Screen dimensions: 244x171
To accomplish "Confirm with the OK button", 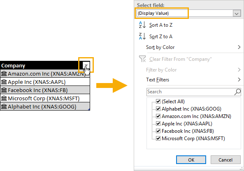I will (x=191, y=160).
